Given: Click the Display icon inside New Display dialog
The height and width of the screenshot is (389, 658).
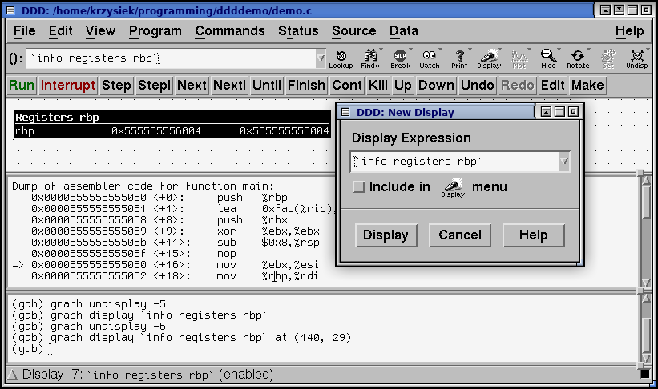Looking at the screenshot, I should click(x=453, y=187).
